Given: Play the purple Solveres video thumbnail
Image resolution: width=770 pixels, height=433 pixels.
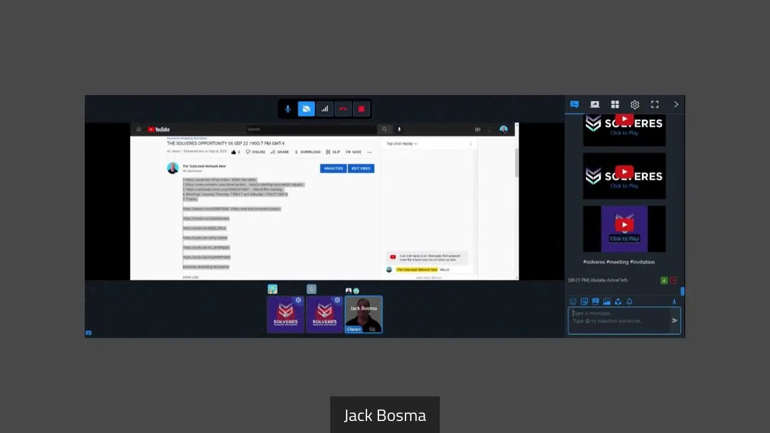Looking at the screenshot, I should click(624, 229).
